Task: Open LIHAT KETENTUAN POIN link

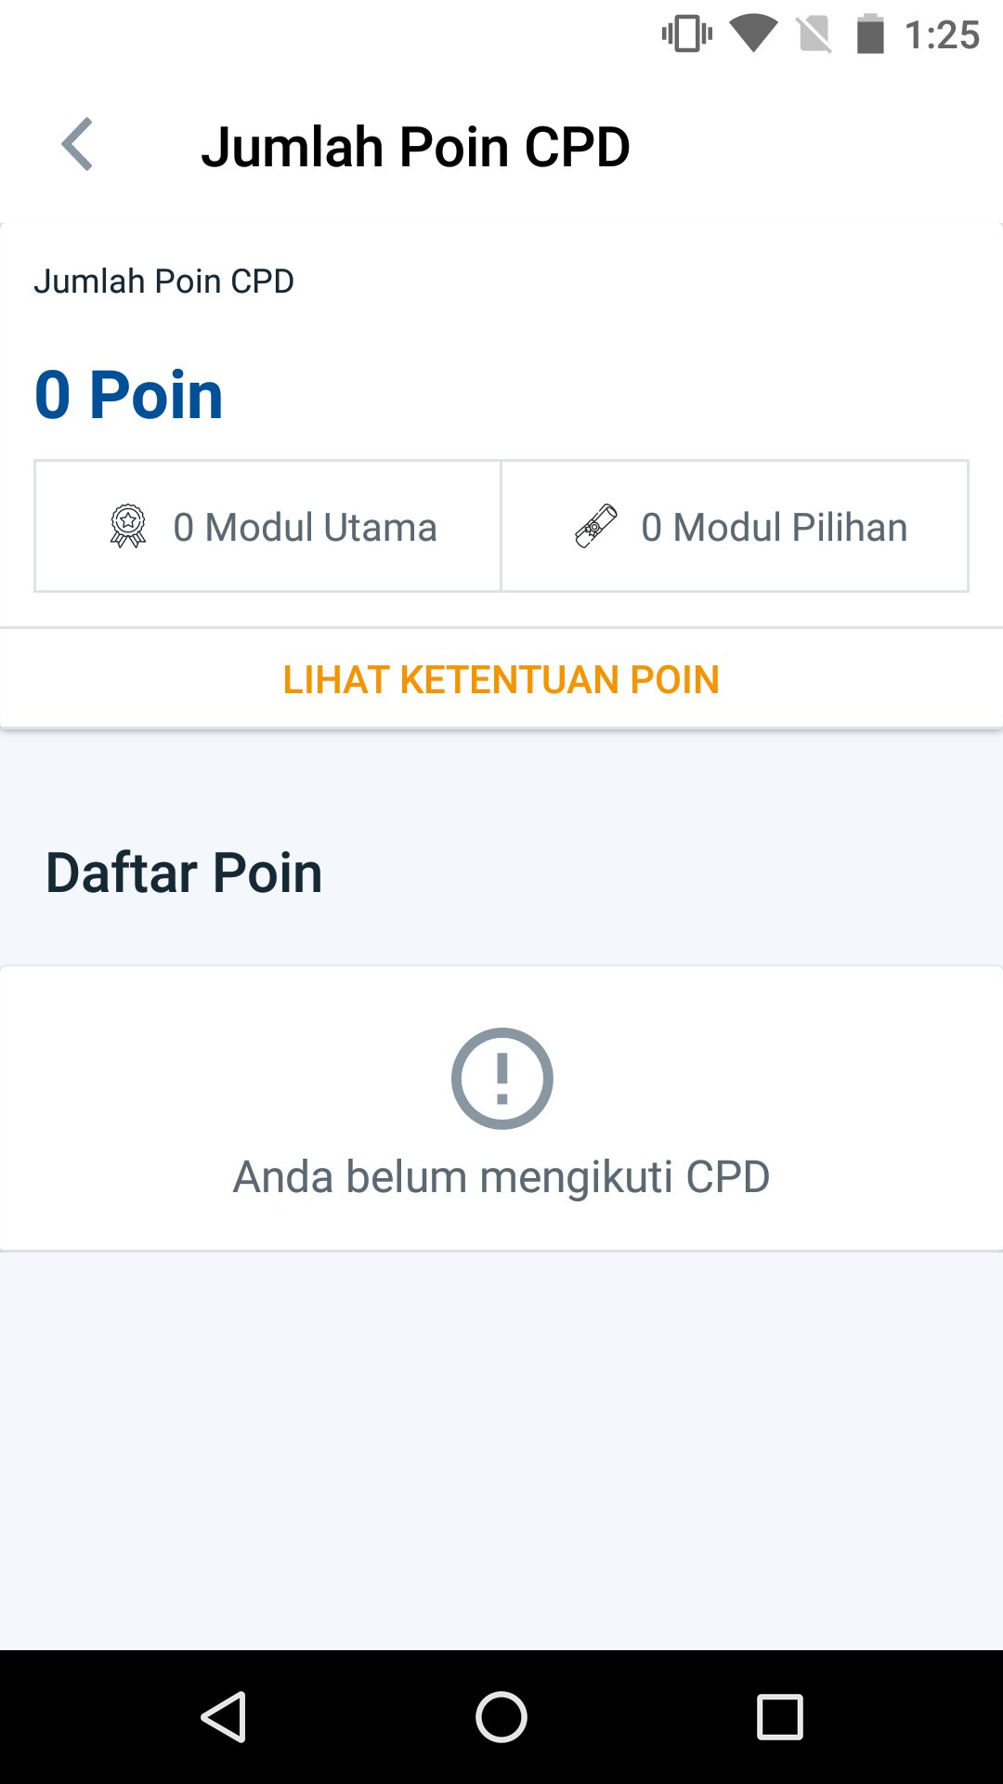Action: coord(501,680)
